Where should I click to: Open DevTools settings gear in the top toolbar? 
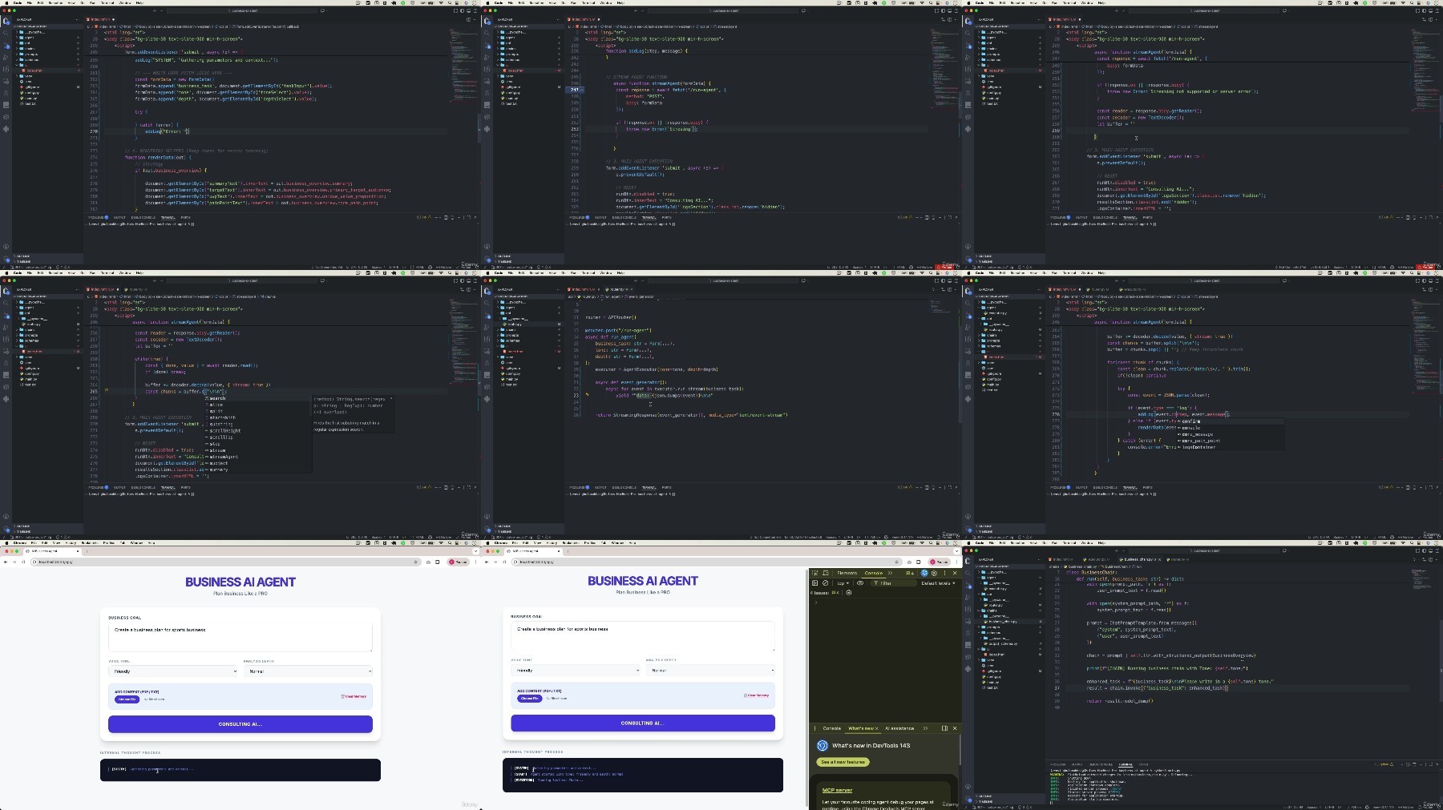(x=934, y=573)
